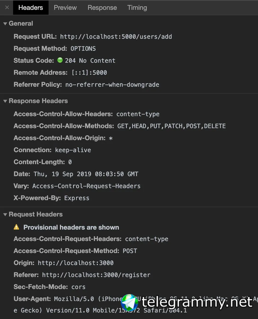Click the X-Powered-By Express value
Image resolution: width=258 pixels, height=319 pixels.
click(x=77, y=198)
